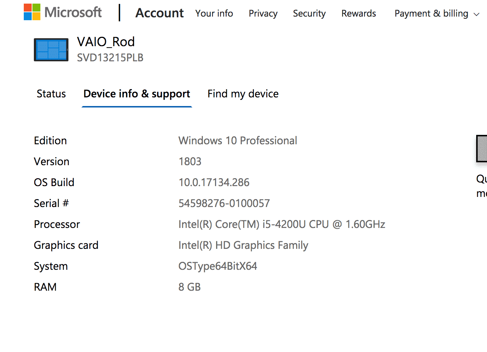Select the Device info & support tab
The height and width of the screenshot is (352, 487).
point(137,94)
